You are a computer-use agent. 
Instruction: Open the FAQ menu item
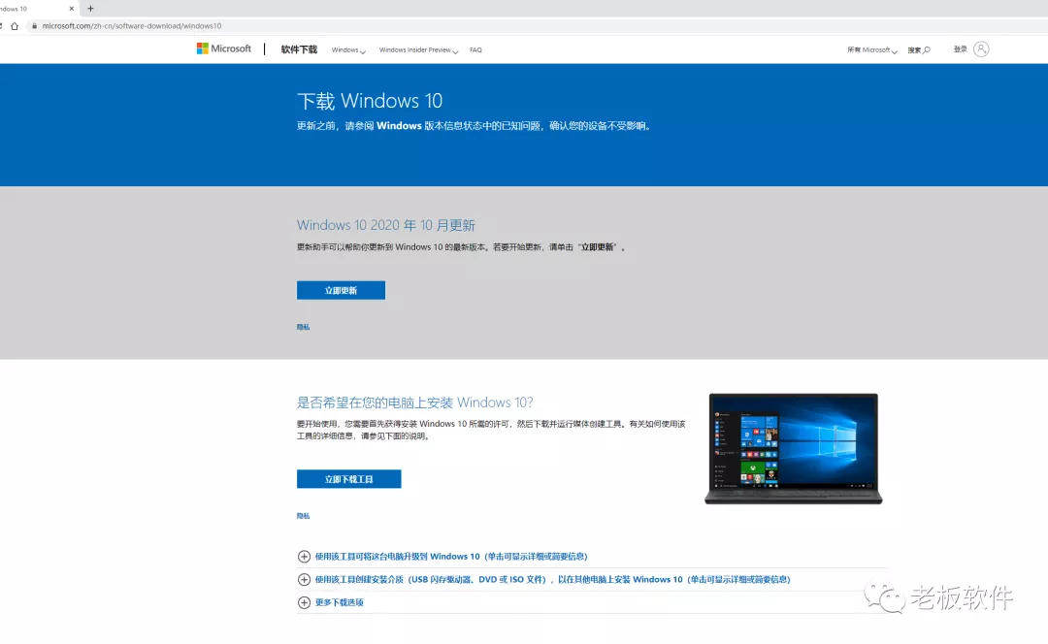click(x=475, y=49)
